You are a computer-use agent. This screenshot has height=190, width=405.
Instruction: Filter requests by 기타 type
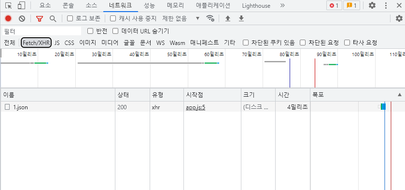click(x=230, y=43)
